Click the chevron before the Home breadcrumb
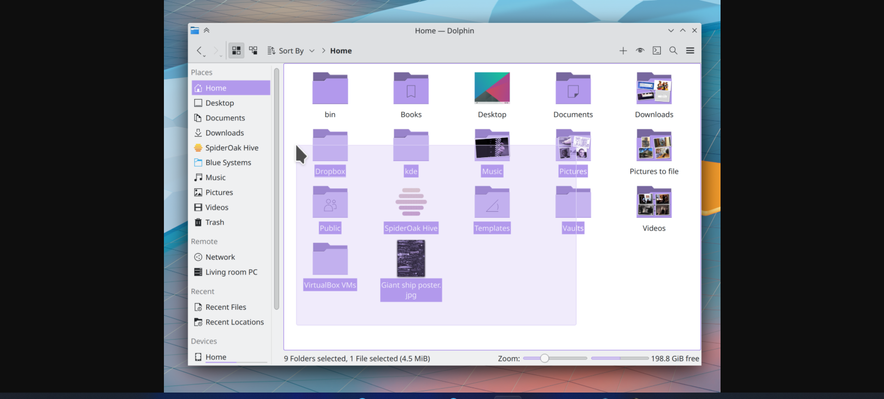Screen dimensions: 884x399 click(x=324, y=51)
